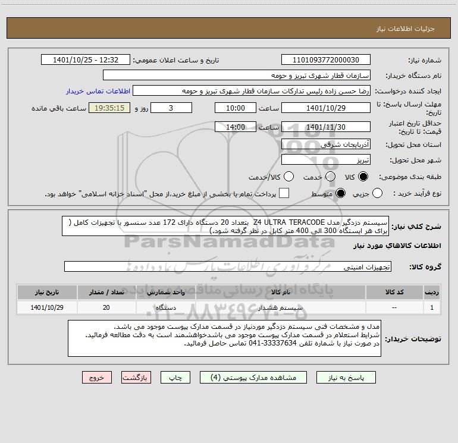Click the delivery city field تبریز

tap(326, 160)
